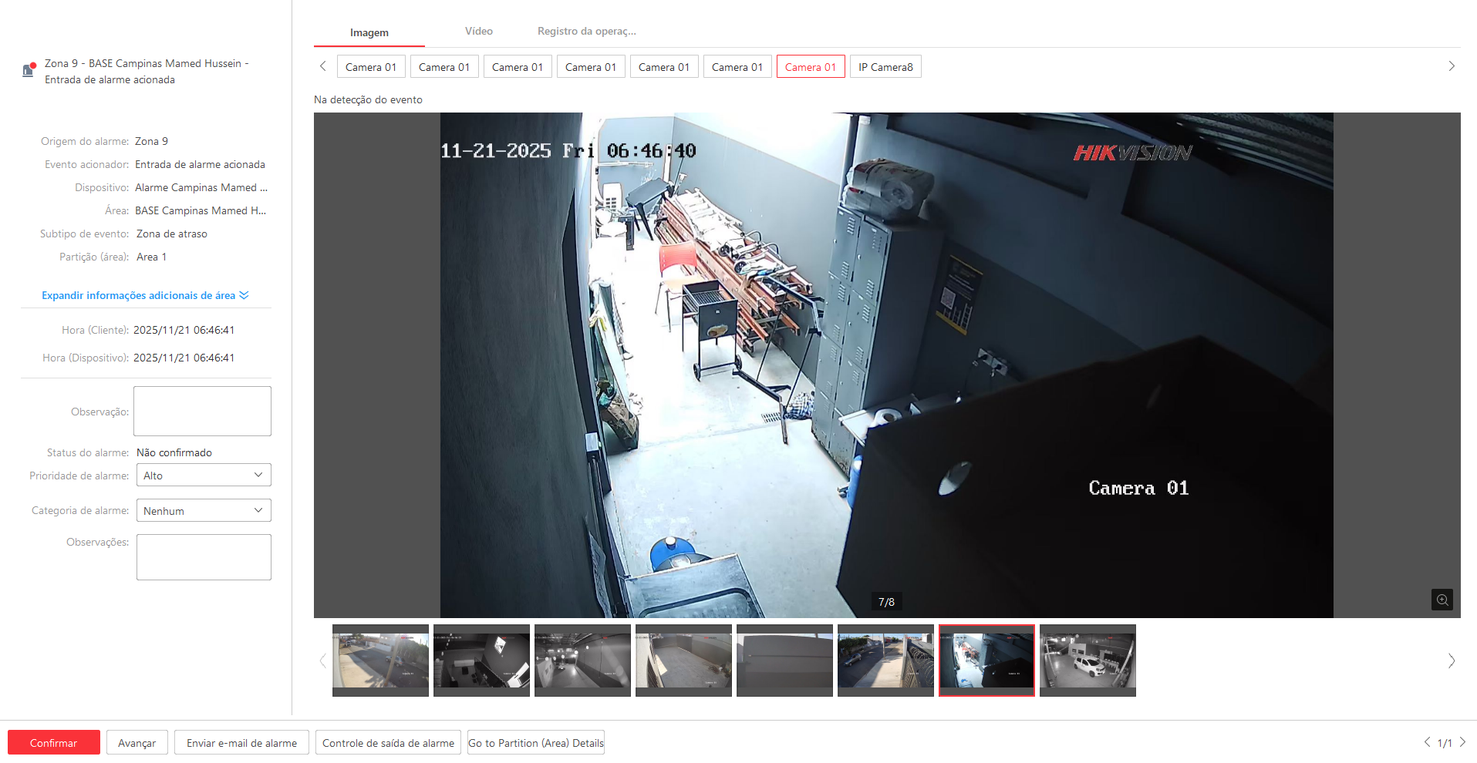Go to next alarm page arrow
1477x763 pixels.
pos(1462,742)
